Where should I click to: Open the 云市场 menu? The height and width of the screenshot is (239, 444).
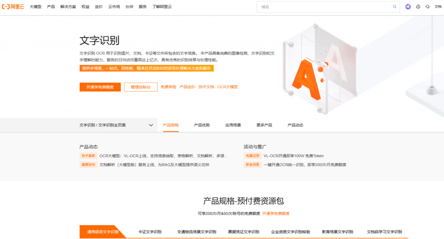[114, 6]
